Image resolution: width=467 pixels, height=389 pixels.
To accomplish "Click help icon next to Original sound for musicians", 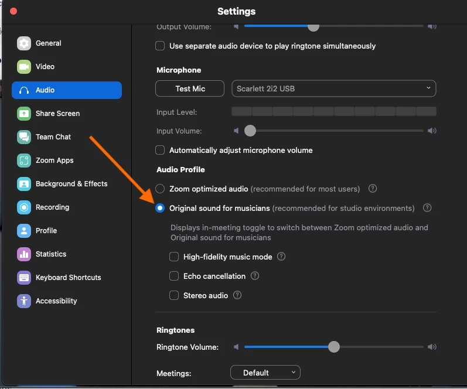I will click(427, 208).
